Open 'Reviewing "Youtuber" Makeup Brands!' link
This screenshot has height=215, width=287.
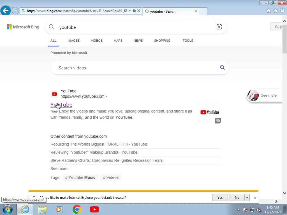click(x=94, y=152)
